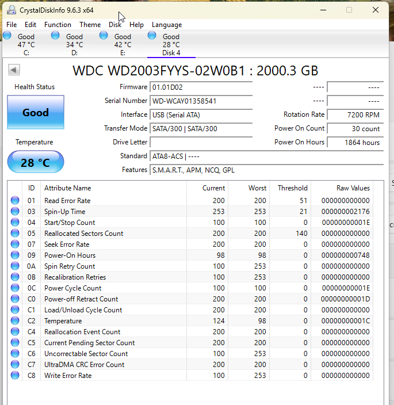Screen dimensions: 394x405
Task: Click status orb for Write Error Rate
Action: (15, 375)
